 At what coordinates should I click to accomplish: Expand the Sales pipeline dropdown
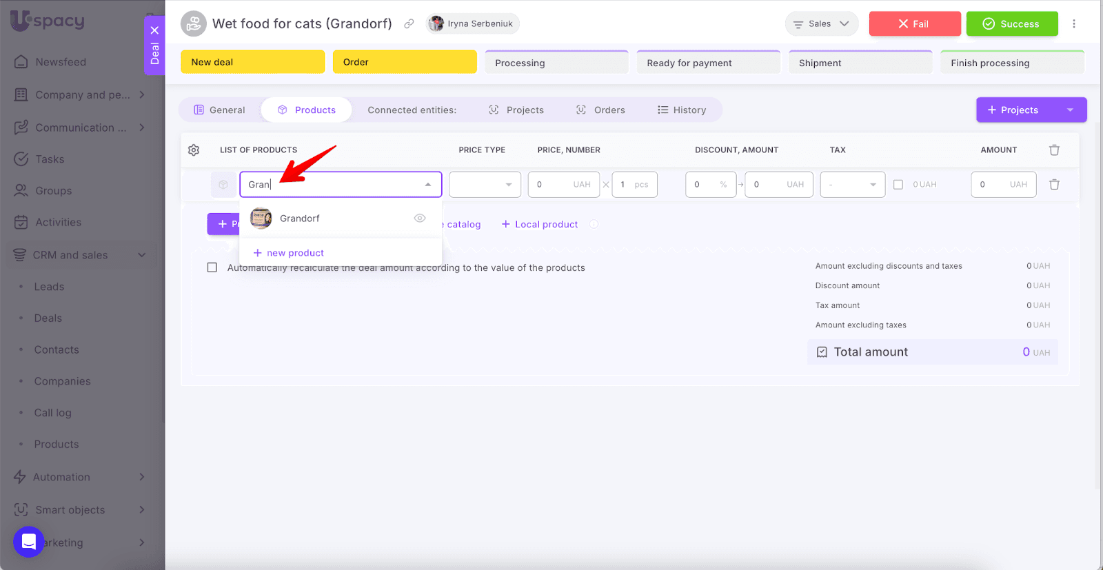point(821,24)
